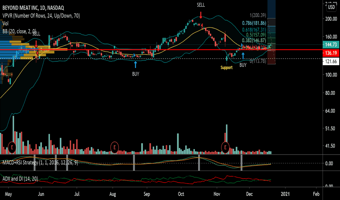
Task: Click the May label on time axis
Action: [8, 194]
